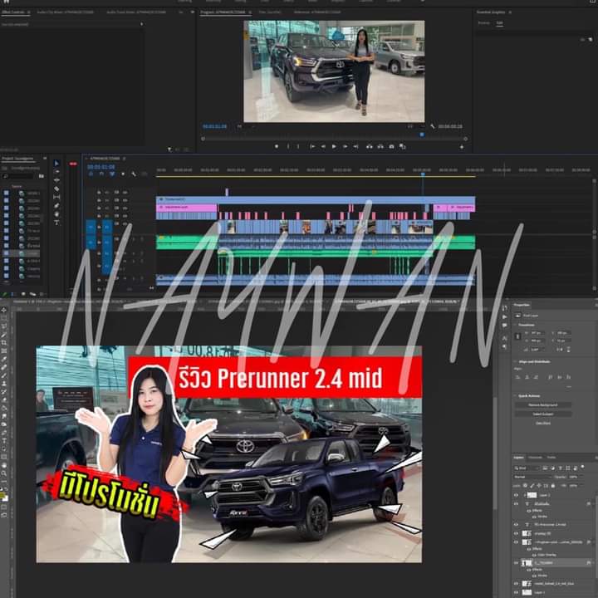Select the Photoshop Crop tool
The width and height of the screenshot is (598, 598).
(4, 342)
